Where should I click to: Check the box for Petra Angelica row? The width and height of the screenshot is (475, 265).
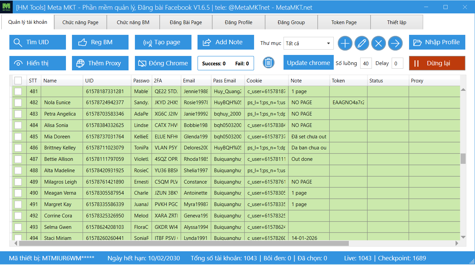click(18, 114)
